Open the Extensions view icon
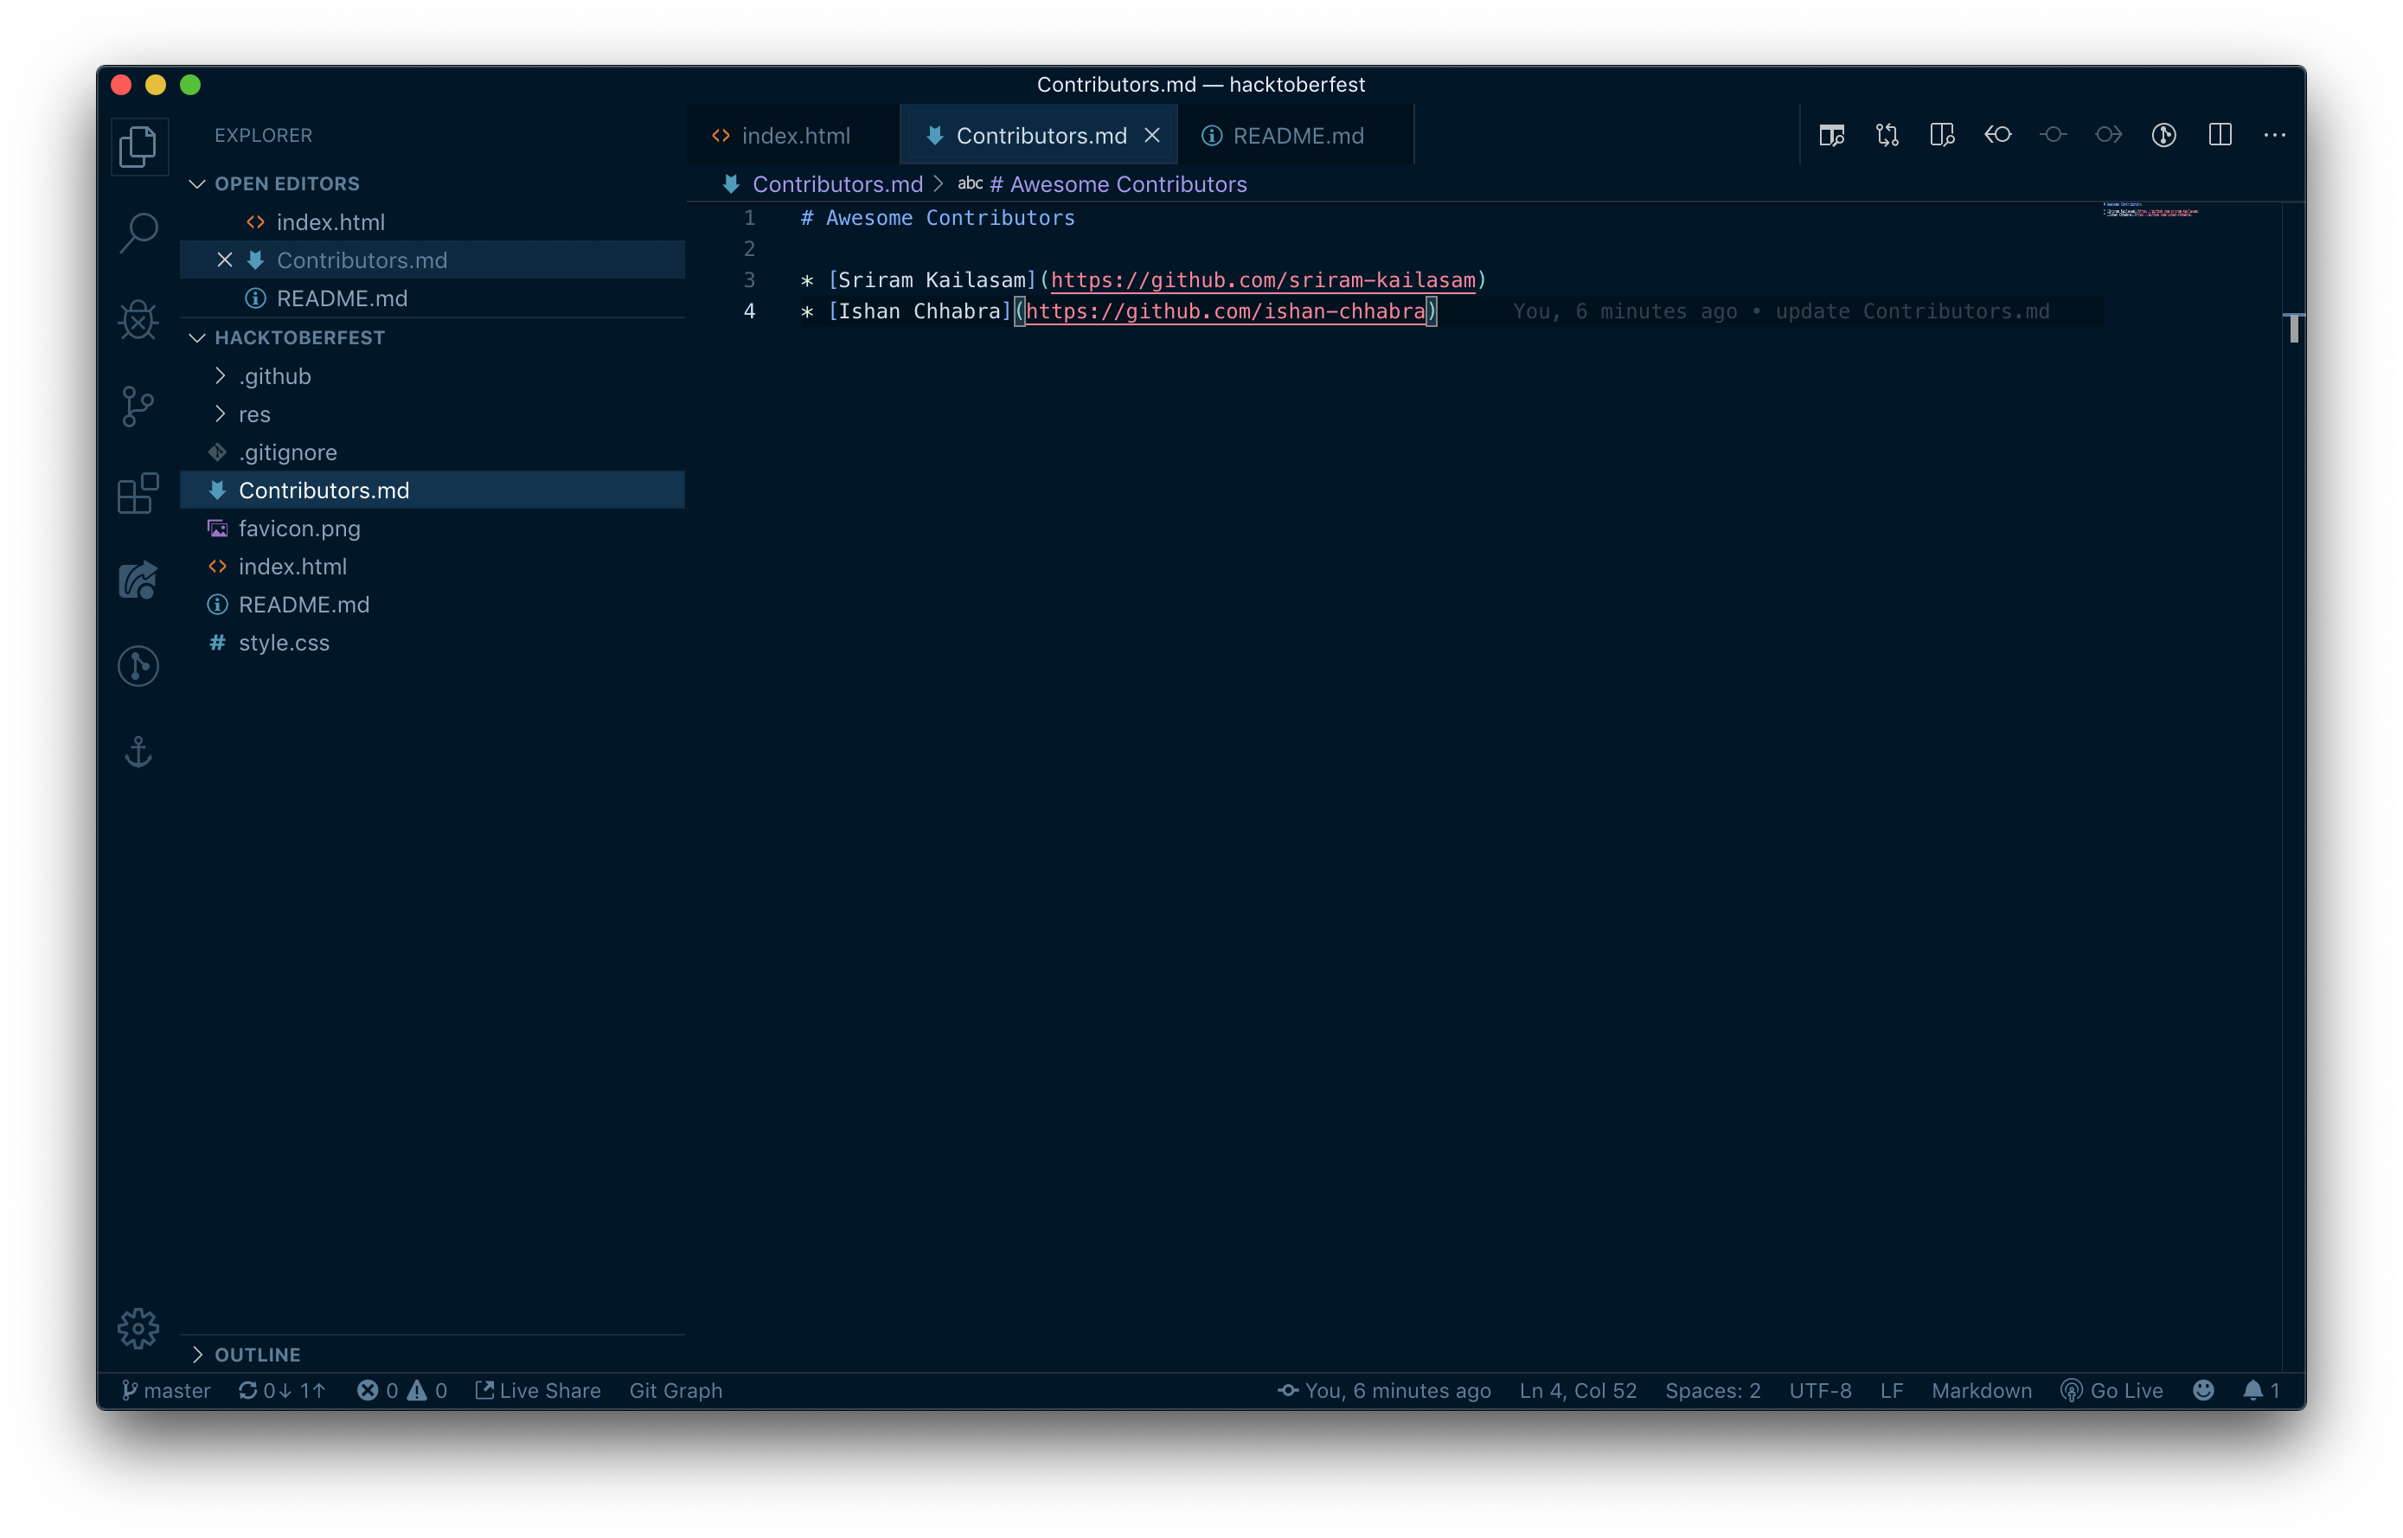 138,493
